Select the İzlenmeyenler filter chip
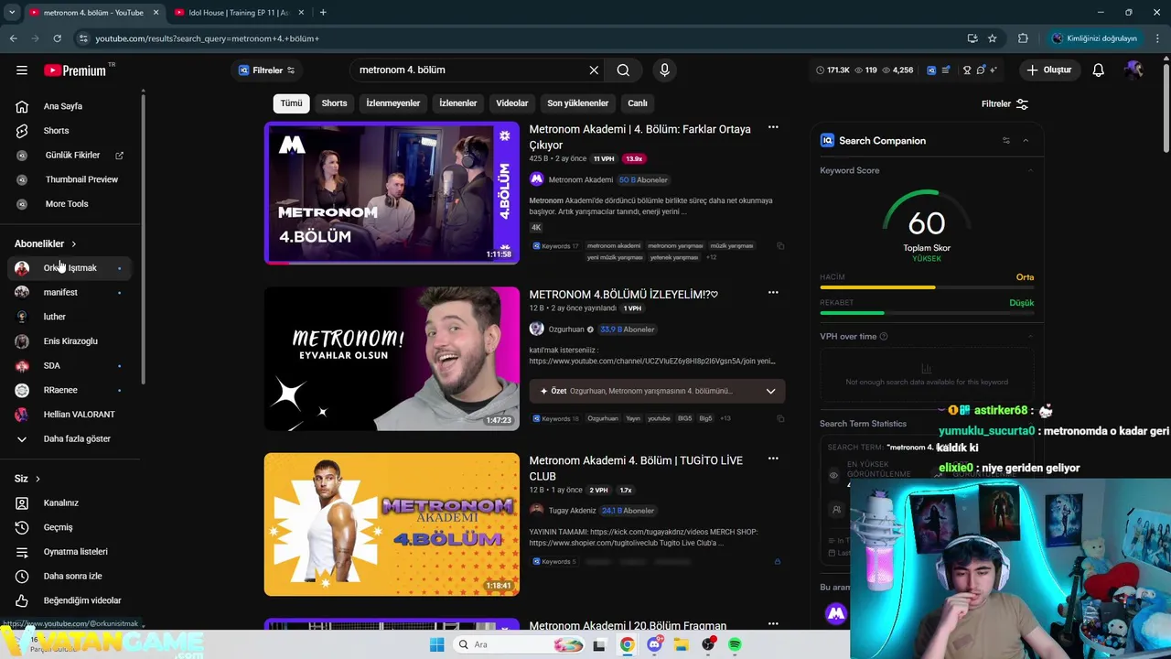This screenshot has height=659, width=1171. tap(392, 103)
